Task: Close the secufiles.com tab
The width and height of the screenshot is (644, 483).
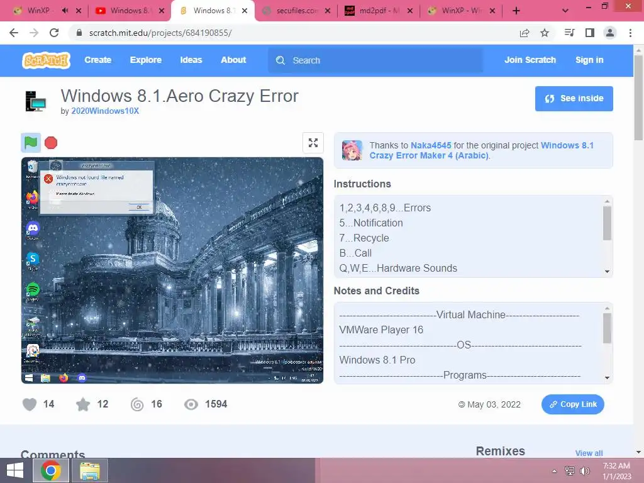Action: 327,11
